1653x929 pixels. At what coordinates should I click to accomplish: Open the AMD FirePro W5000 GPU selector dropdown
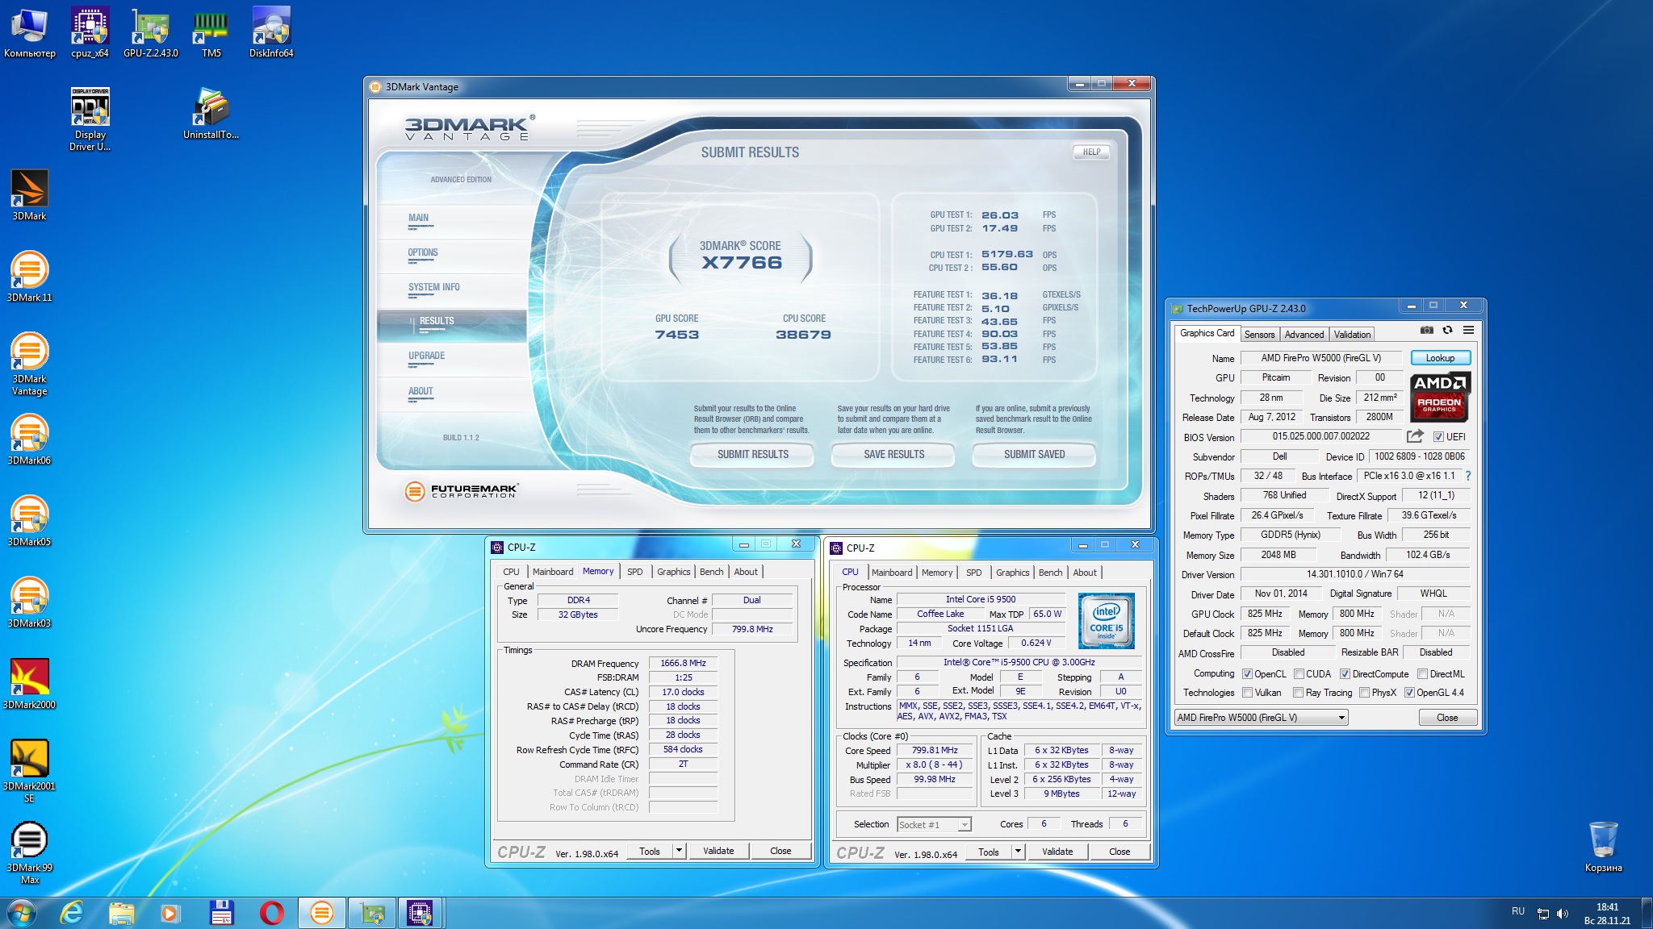coord(1261,718)
